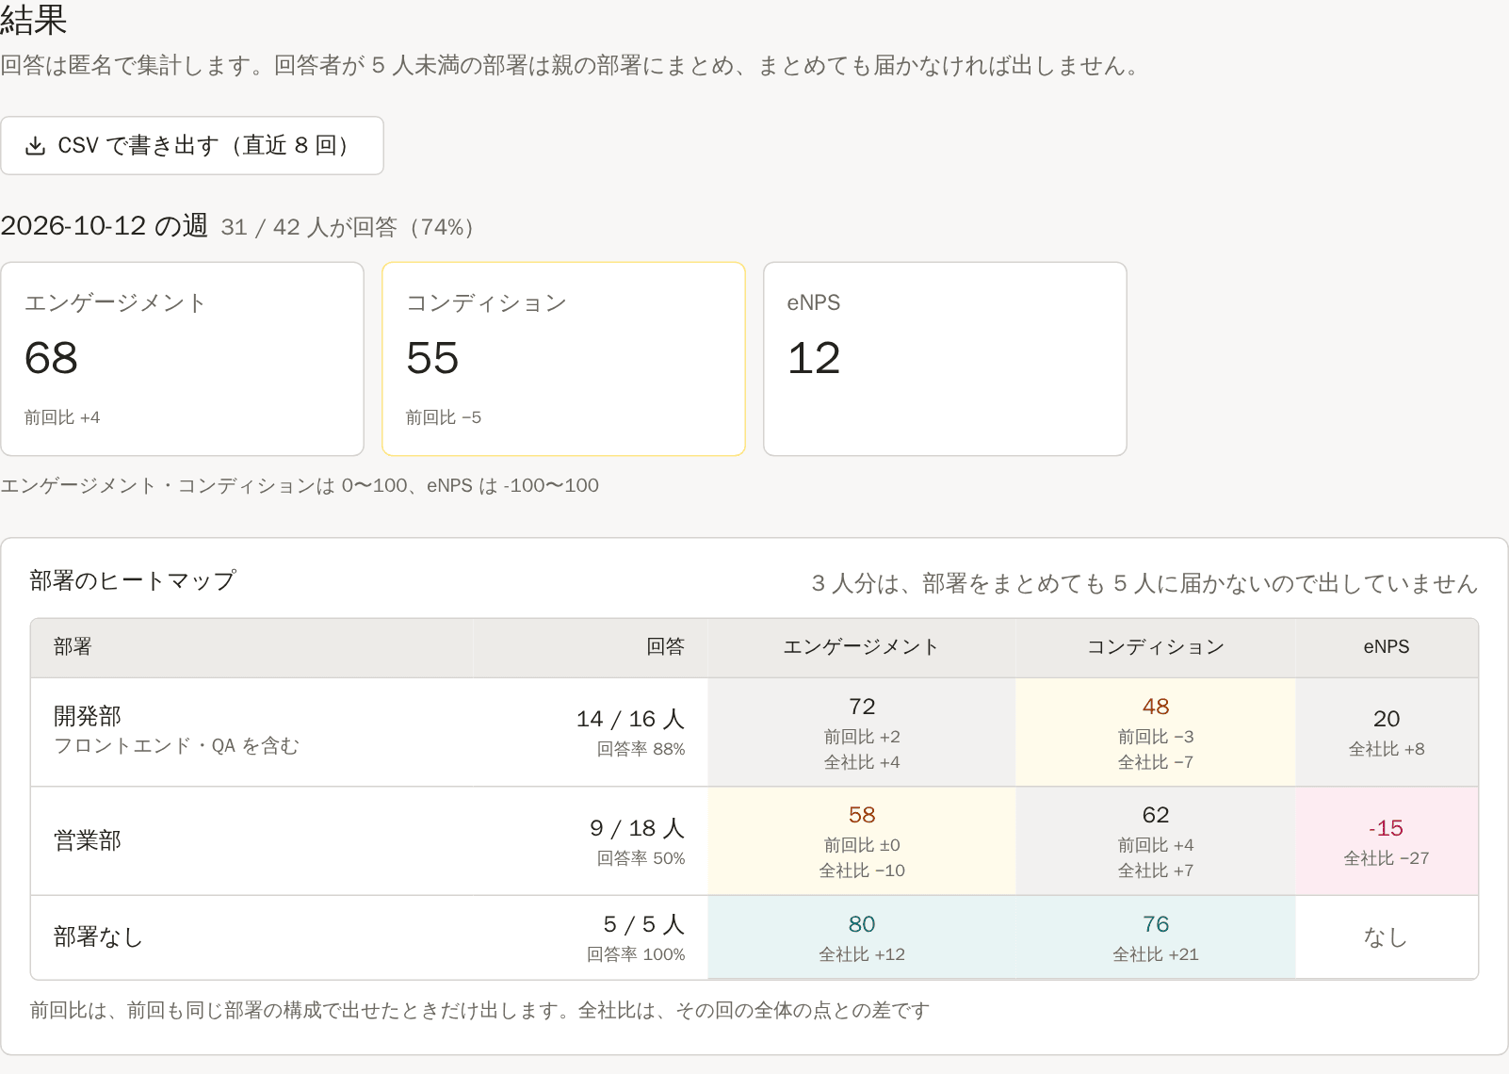Image resolution: width=1509 pixels, height=1074 pixels.
Task: Click the CSV で書き出す（直近 8 回）button
Action: [192, 145]
